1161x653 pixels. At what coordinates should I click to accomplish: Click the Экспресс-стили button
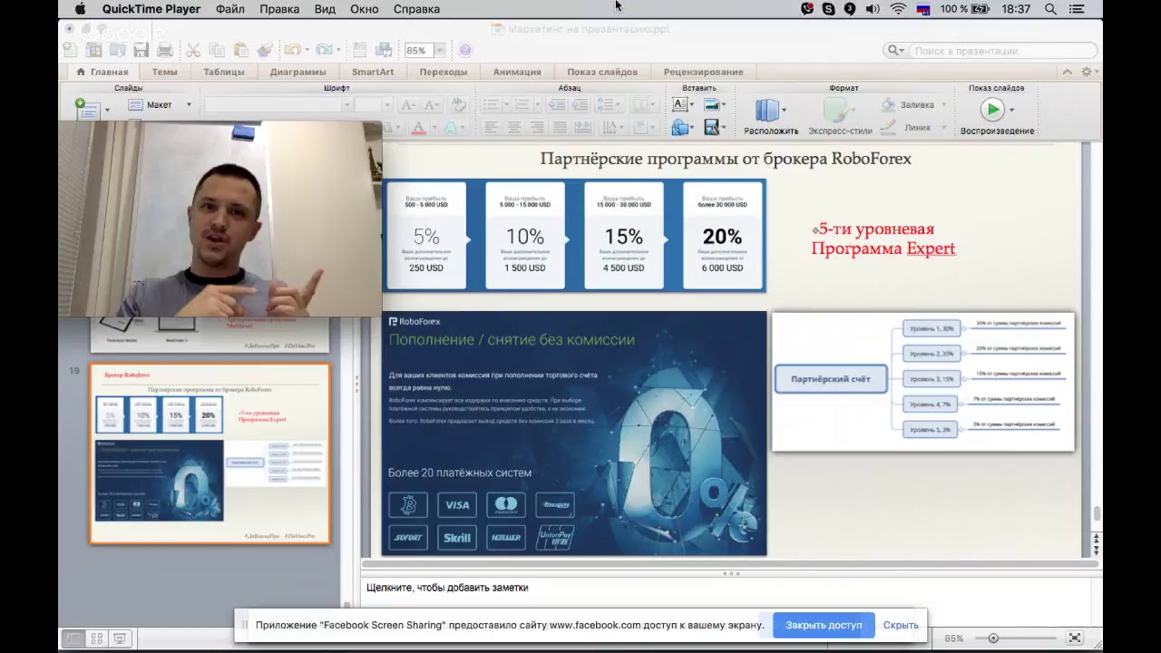pyautogui.click(x=840, y=116)
